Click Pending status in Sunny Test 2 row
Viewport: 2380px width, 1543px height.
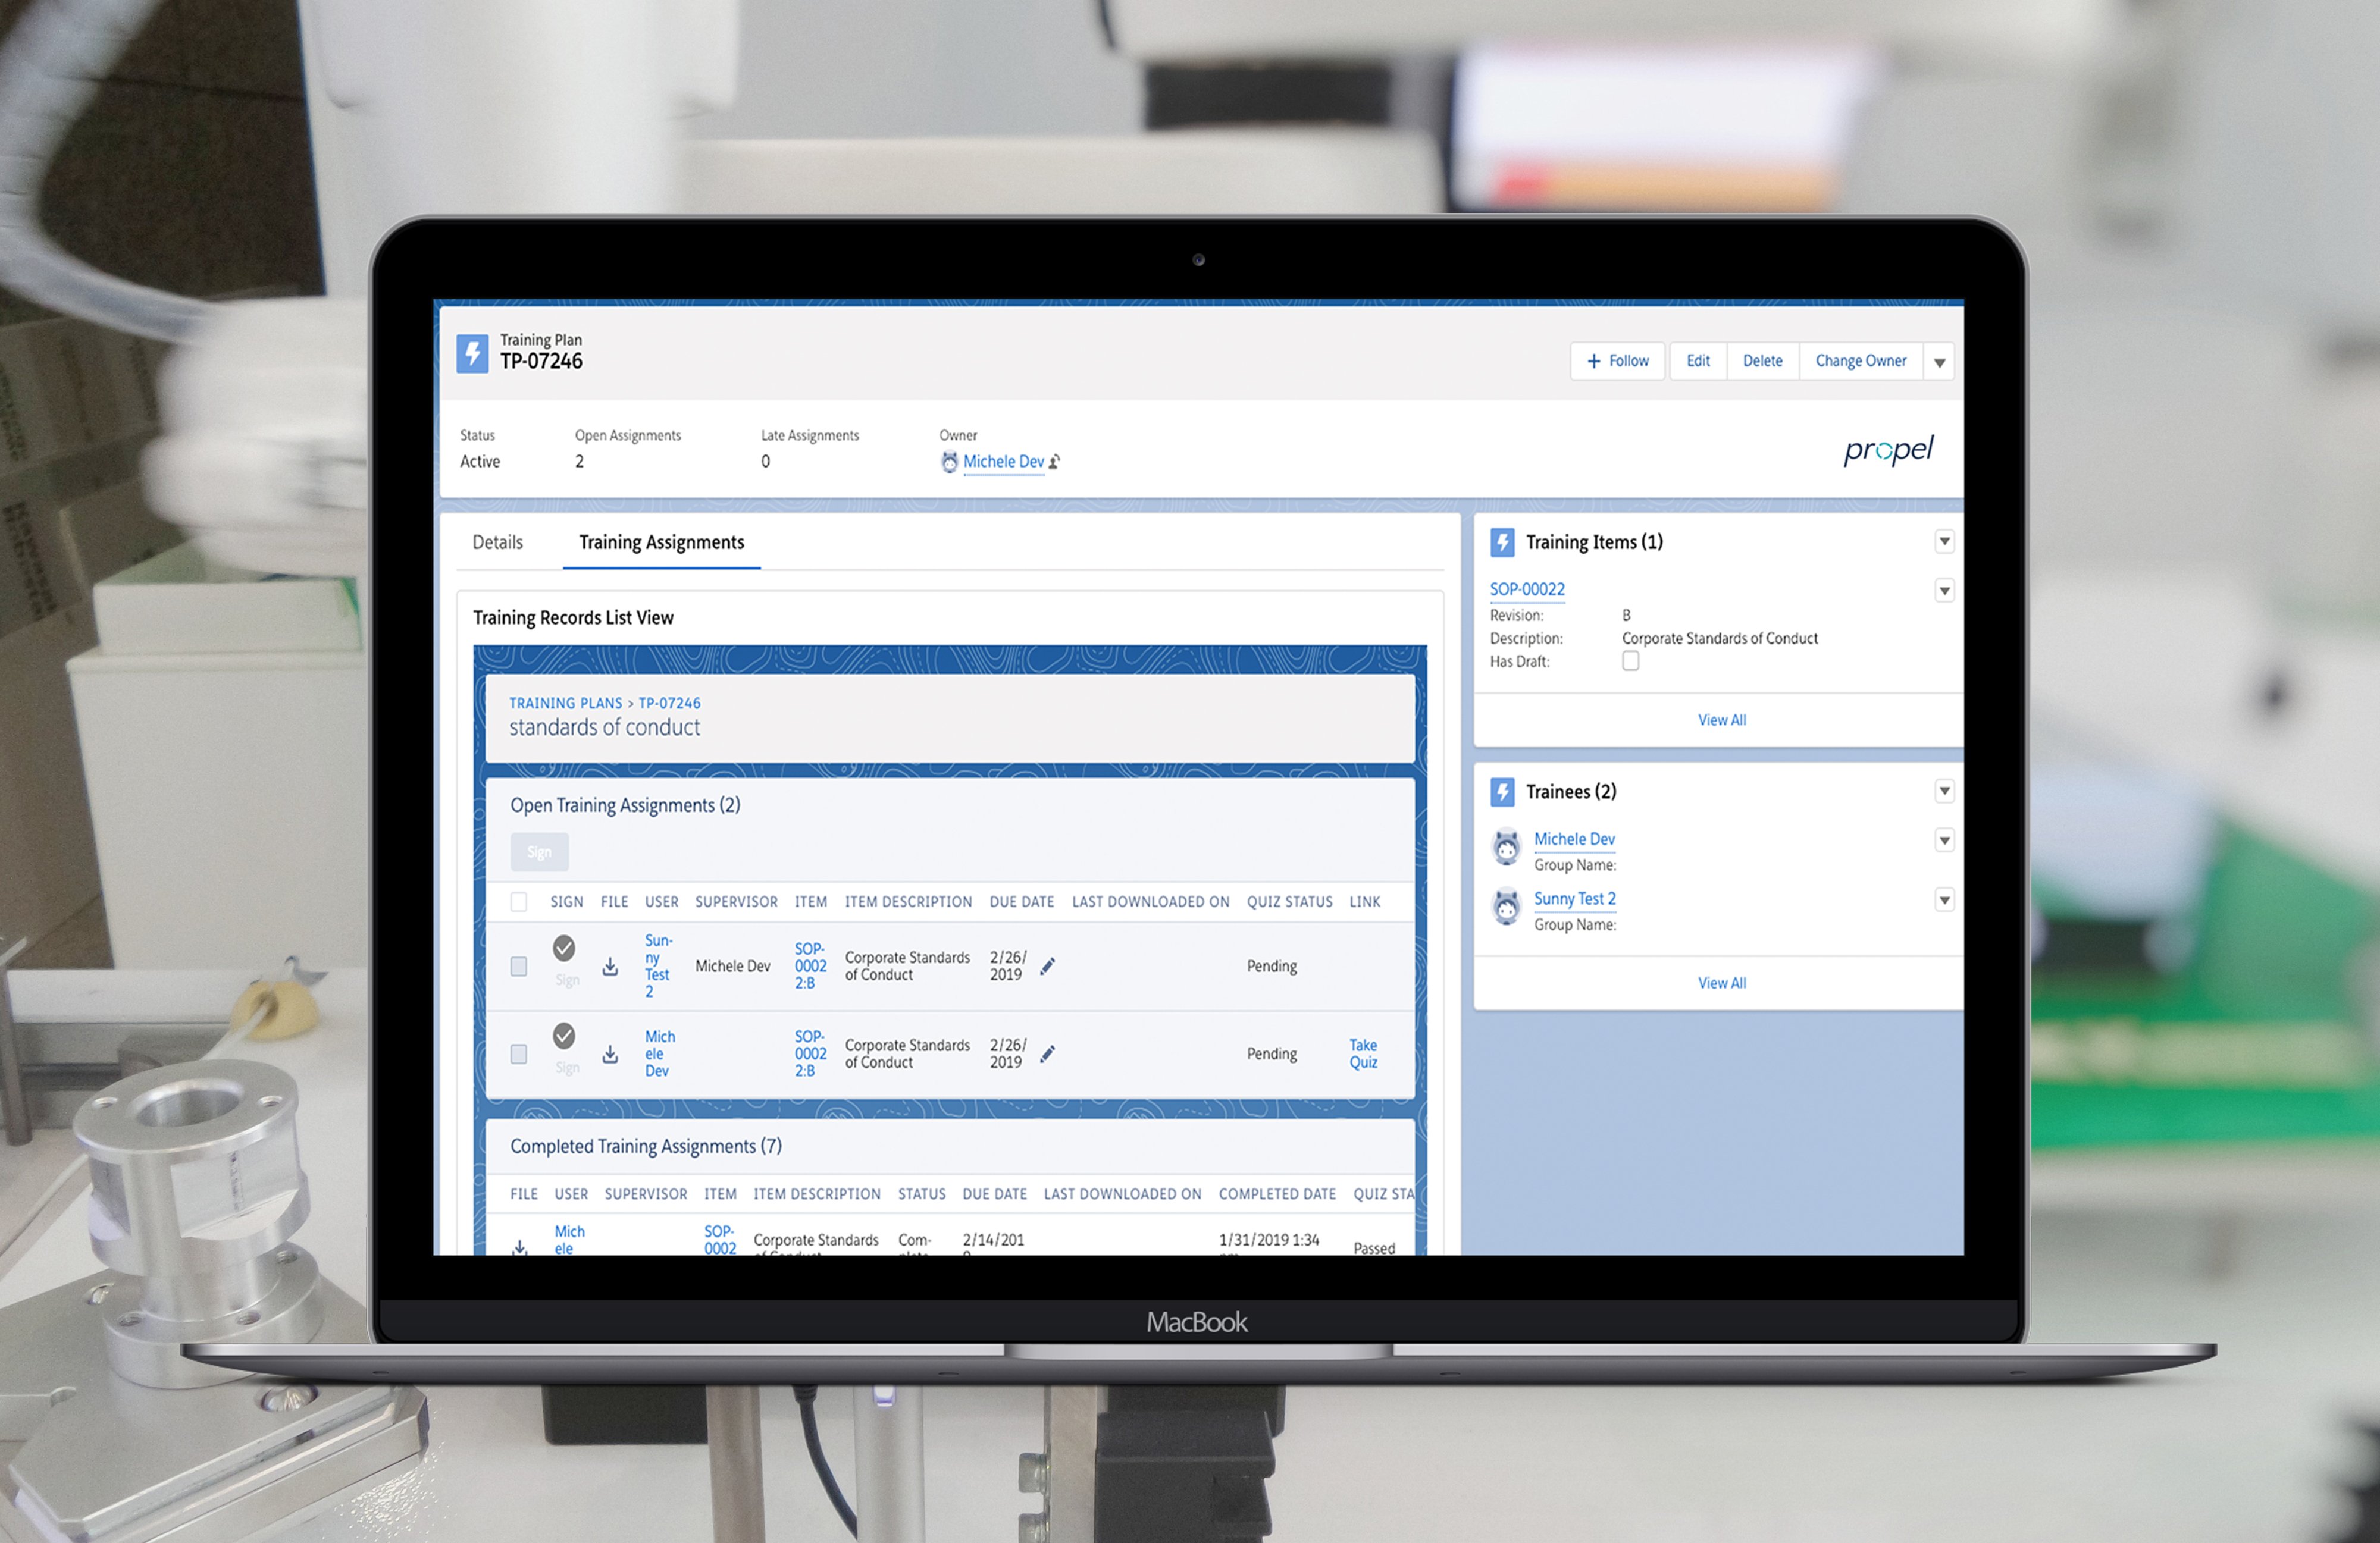(1271, 966)
